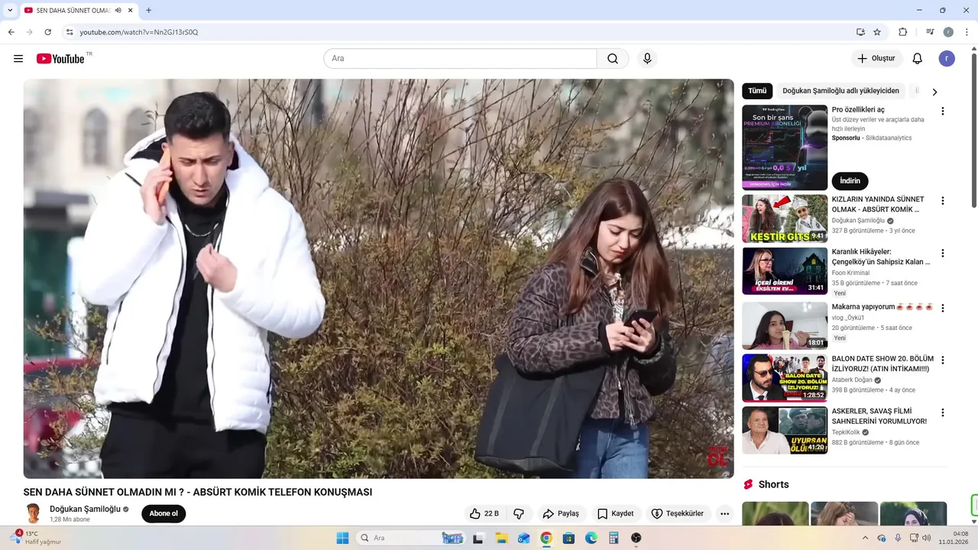This screenshot has height=550, width=978.
Task: Open File Explorer from taskbar
Action: point(501,538)
